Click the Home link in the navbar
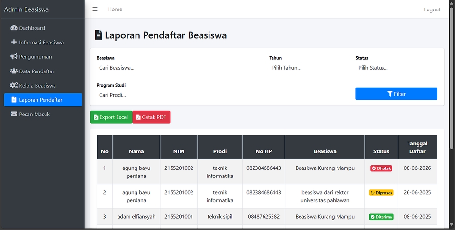455x230 pixels. point(115,9)
